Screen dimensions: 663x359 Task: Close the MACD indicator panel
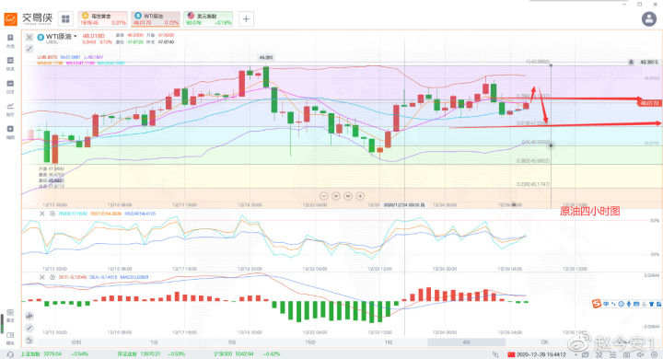tap(41, 277)
